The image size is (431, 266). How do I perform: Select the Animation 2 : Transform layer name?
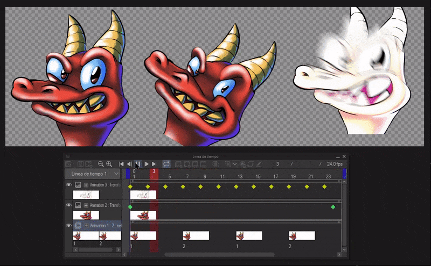[x=106, y=205]
